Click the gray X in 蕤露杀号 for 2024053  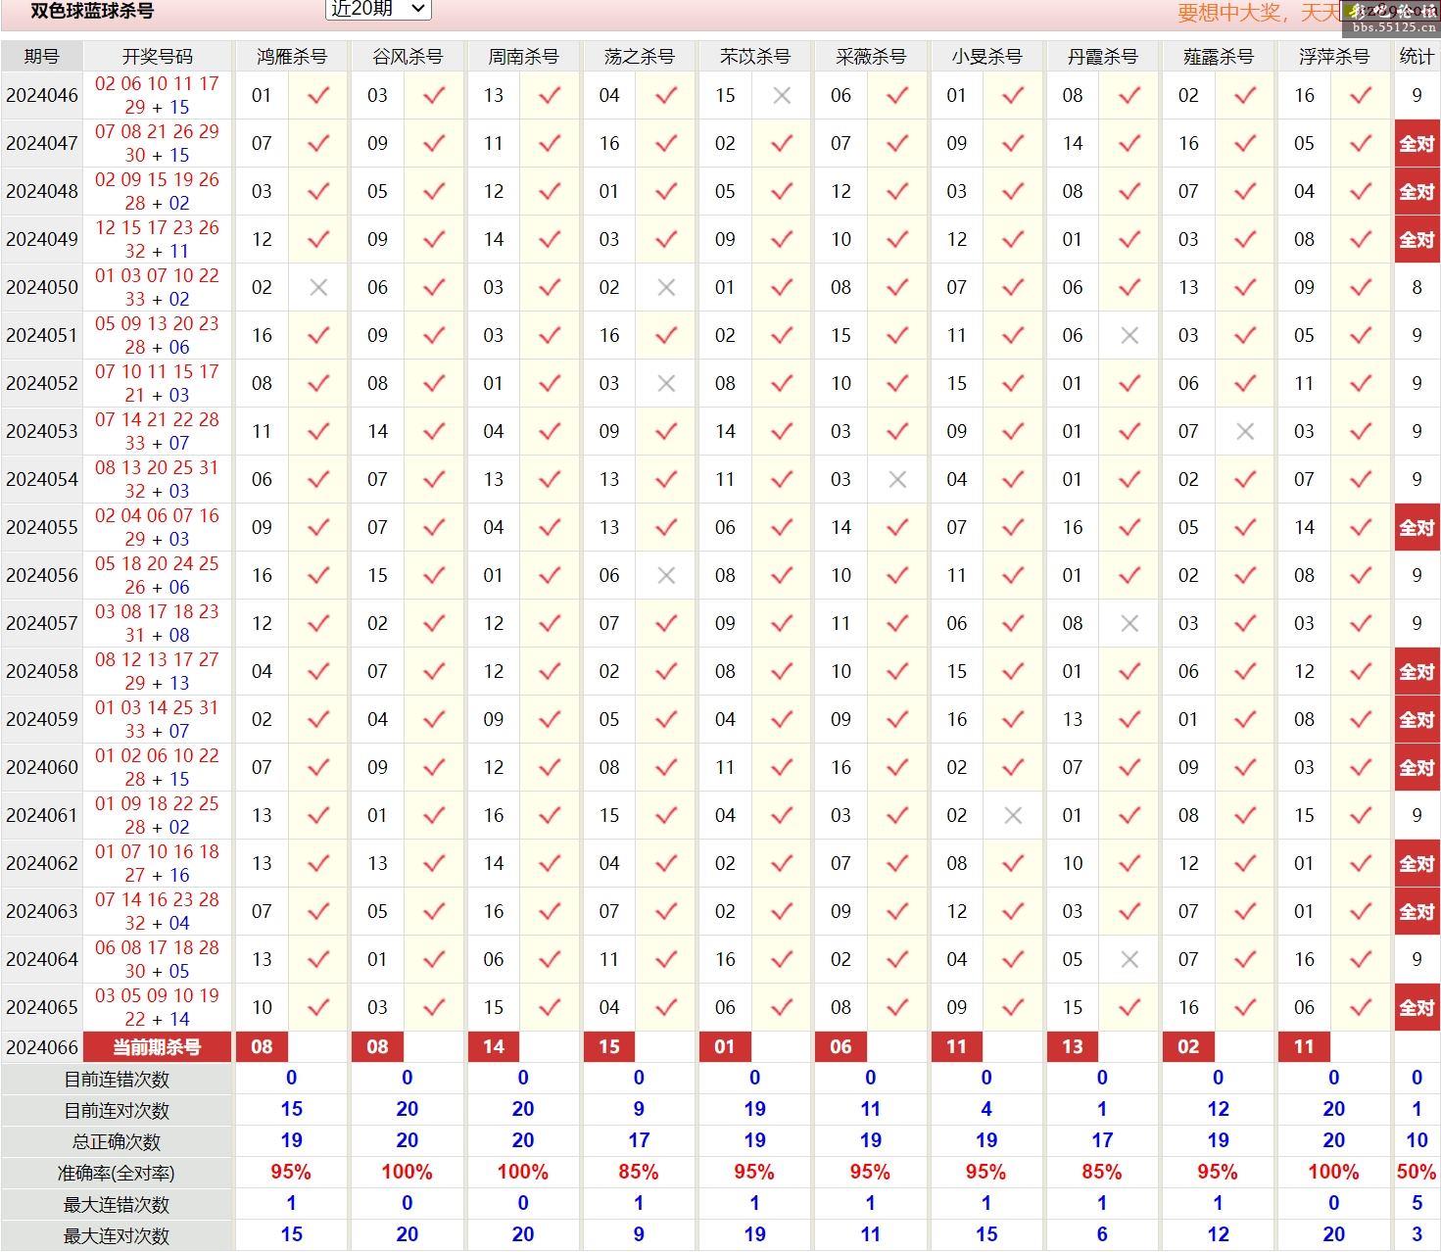(1245, 432)
